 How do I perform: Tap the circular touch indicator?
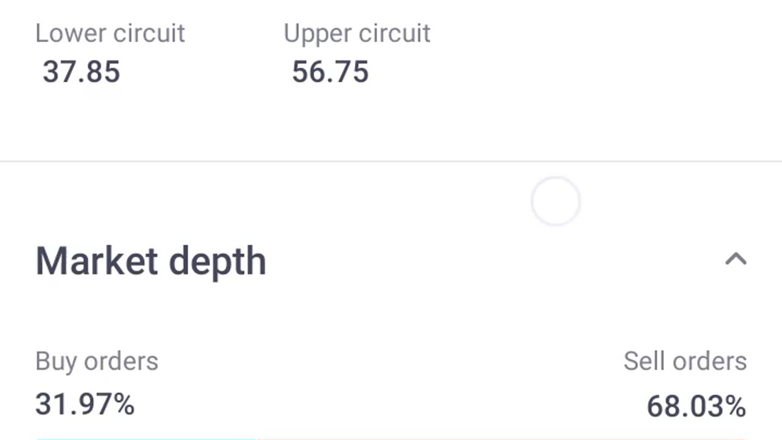555,201
